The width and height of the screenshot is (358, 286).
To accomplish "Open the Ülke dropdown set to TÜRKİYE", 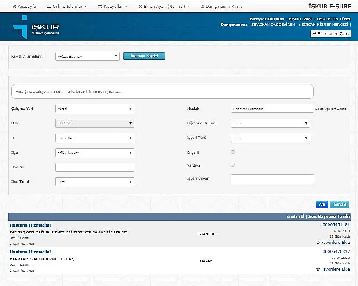I will [95, 123].
